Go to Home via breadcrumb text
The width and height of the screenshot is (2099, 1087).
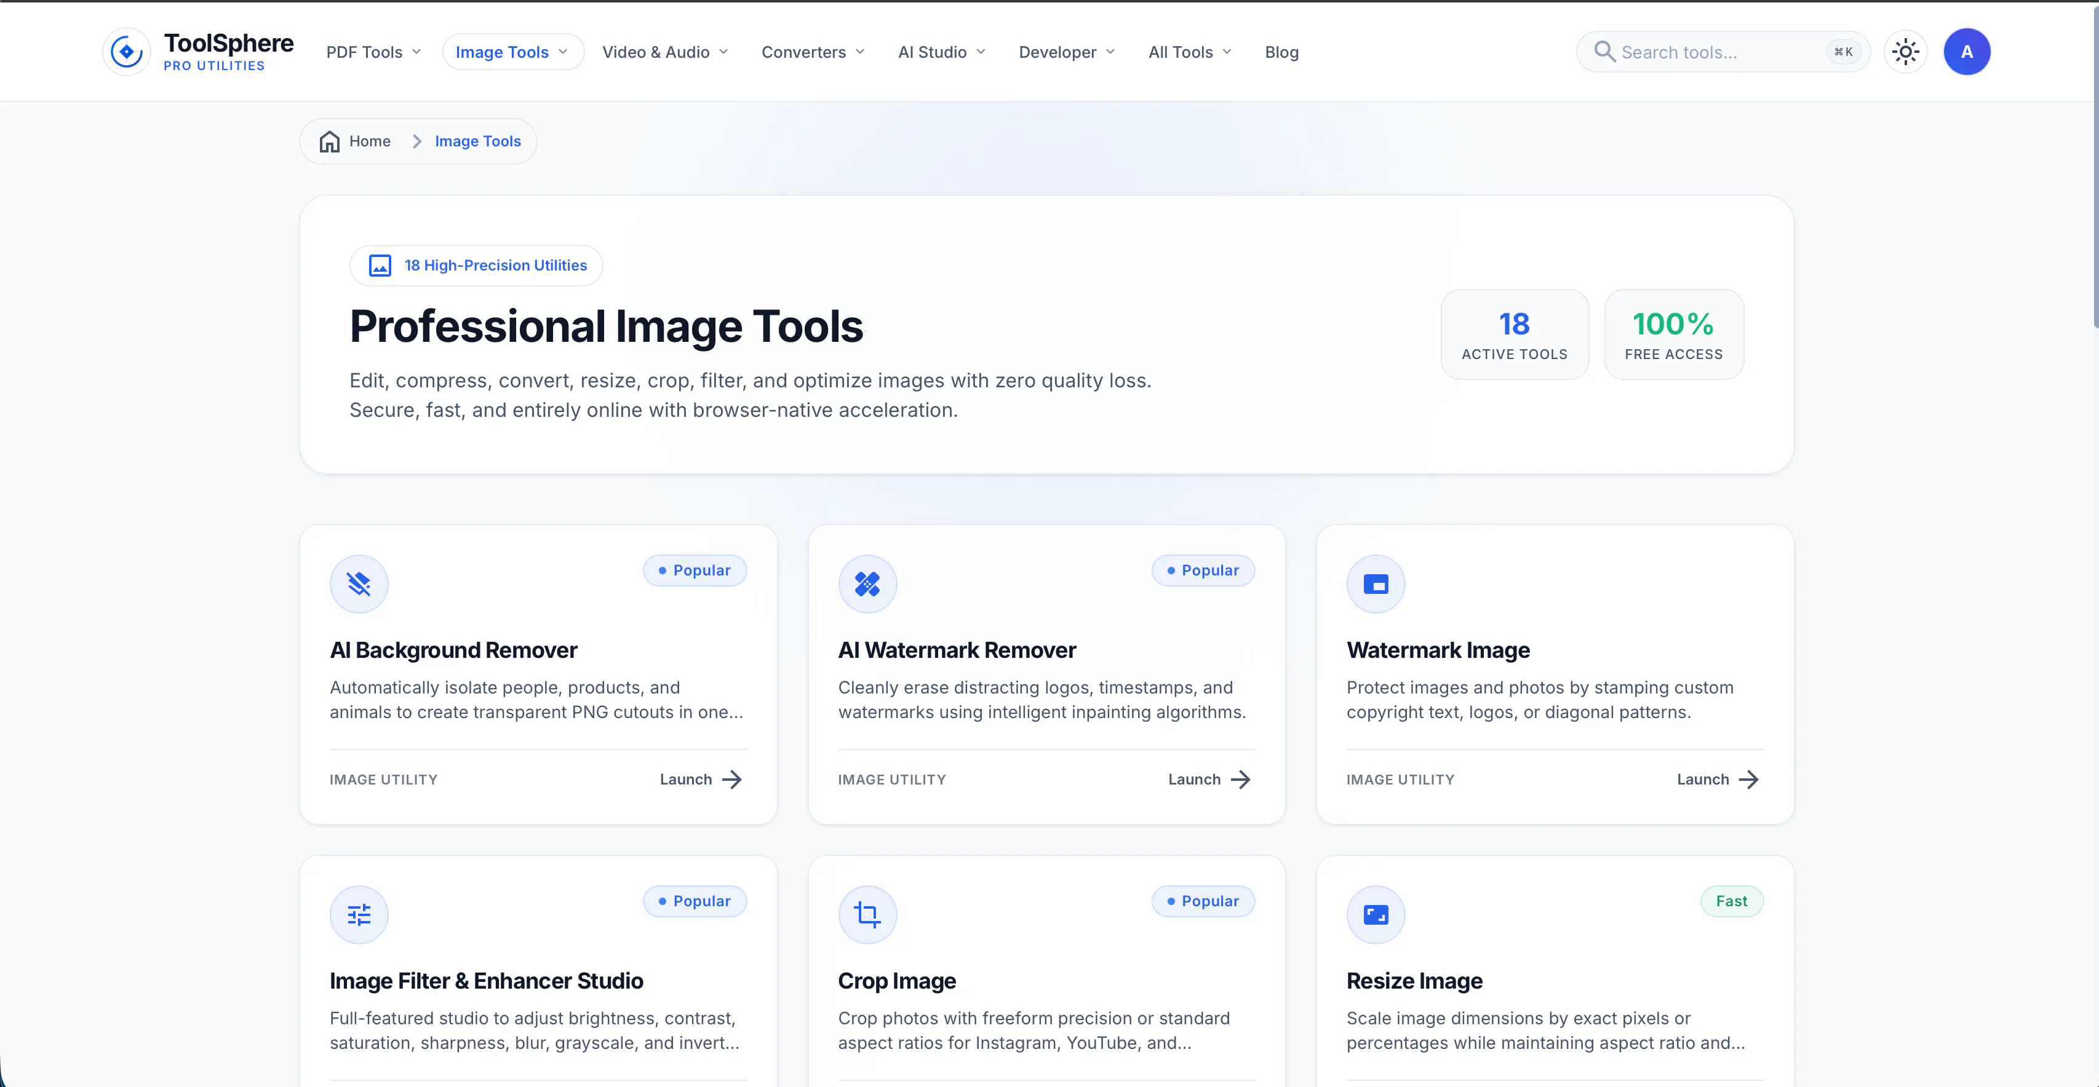(370, 141)
